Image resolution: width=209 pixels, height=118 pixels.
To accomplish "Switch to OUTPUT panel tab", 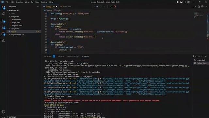I will click(x=61, y=56).
